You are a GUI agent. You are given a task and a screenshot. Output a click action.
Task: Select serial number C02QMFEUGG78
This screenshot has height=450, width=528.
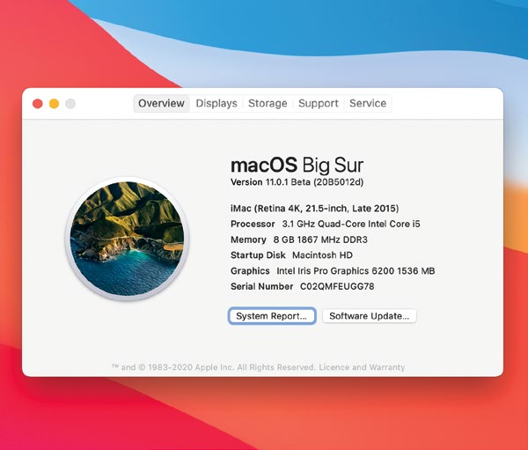pos(337,286)
